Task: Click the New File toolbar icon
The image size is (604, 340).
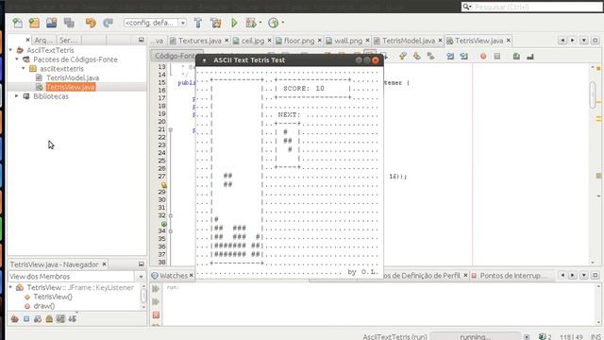Action: pyautogui.click(x=17, y=23)
